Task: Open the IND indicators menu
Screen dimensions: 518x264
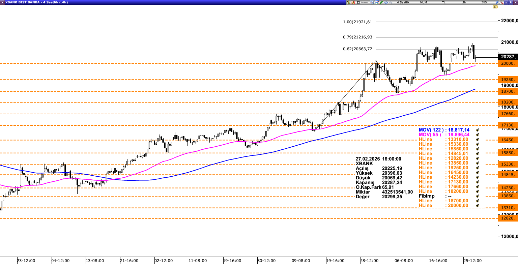Action: click(484, 2)
